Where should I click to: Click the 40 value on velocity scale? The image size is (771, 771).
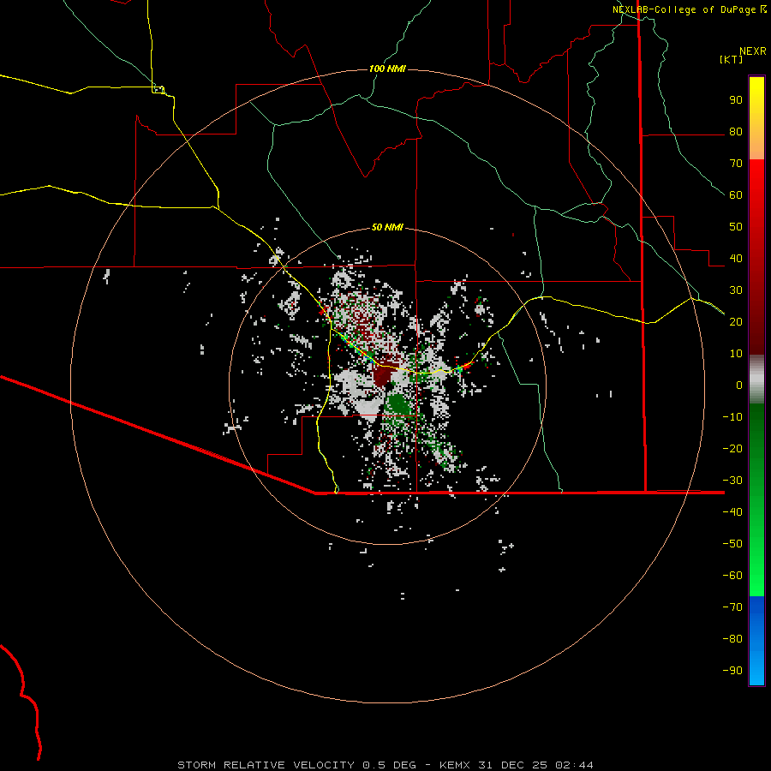736,258
